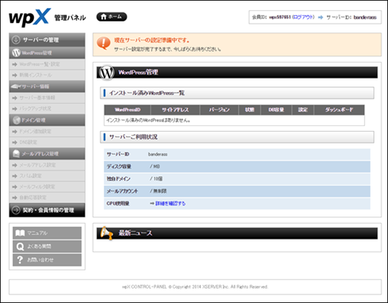
Task: Click the CPU使用量 row label
Action: [x=118, y=203]
